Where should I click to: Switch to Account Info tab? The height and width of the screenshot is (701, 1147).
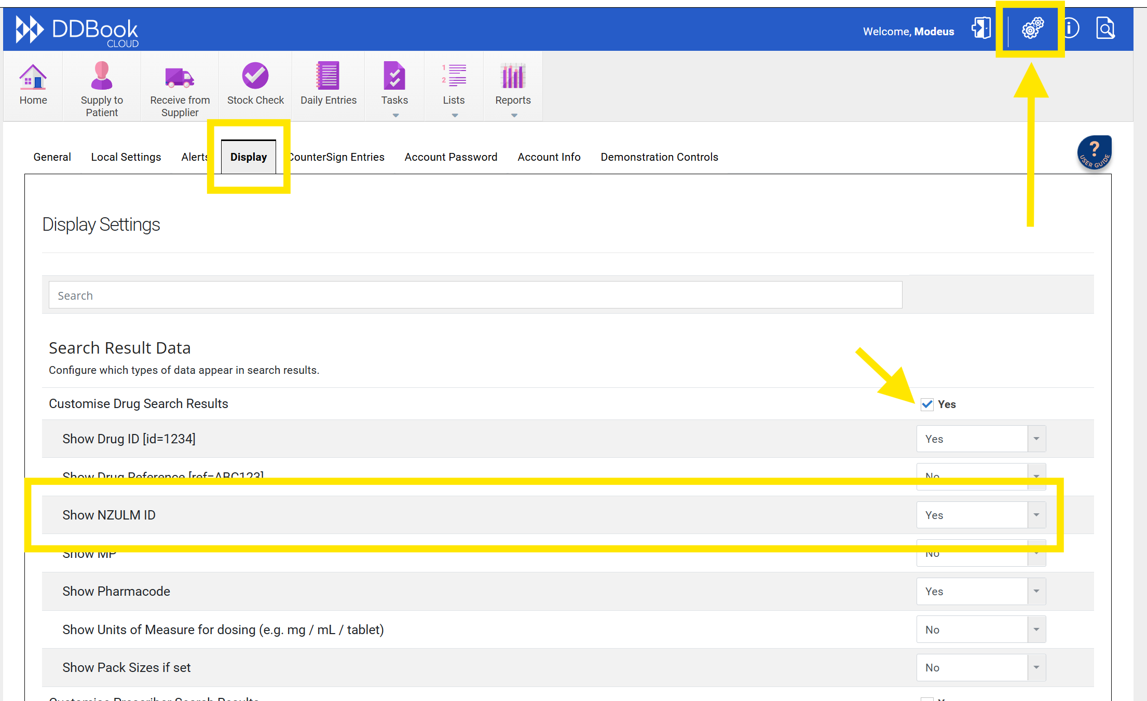pyautogui.click(x=549, y=157)
